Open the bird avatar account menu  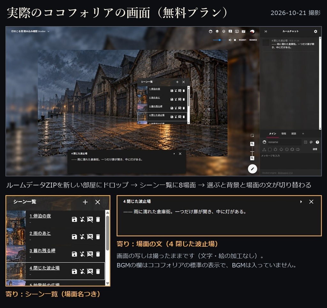click(252, 32)
